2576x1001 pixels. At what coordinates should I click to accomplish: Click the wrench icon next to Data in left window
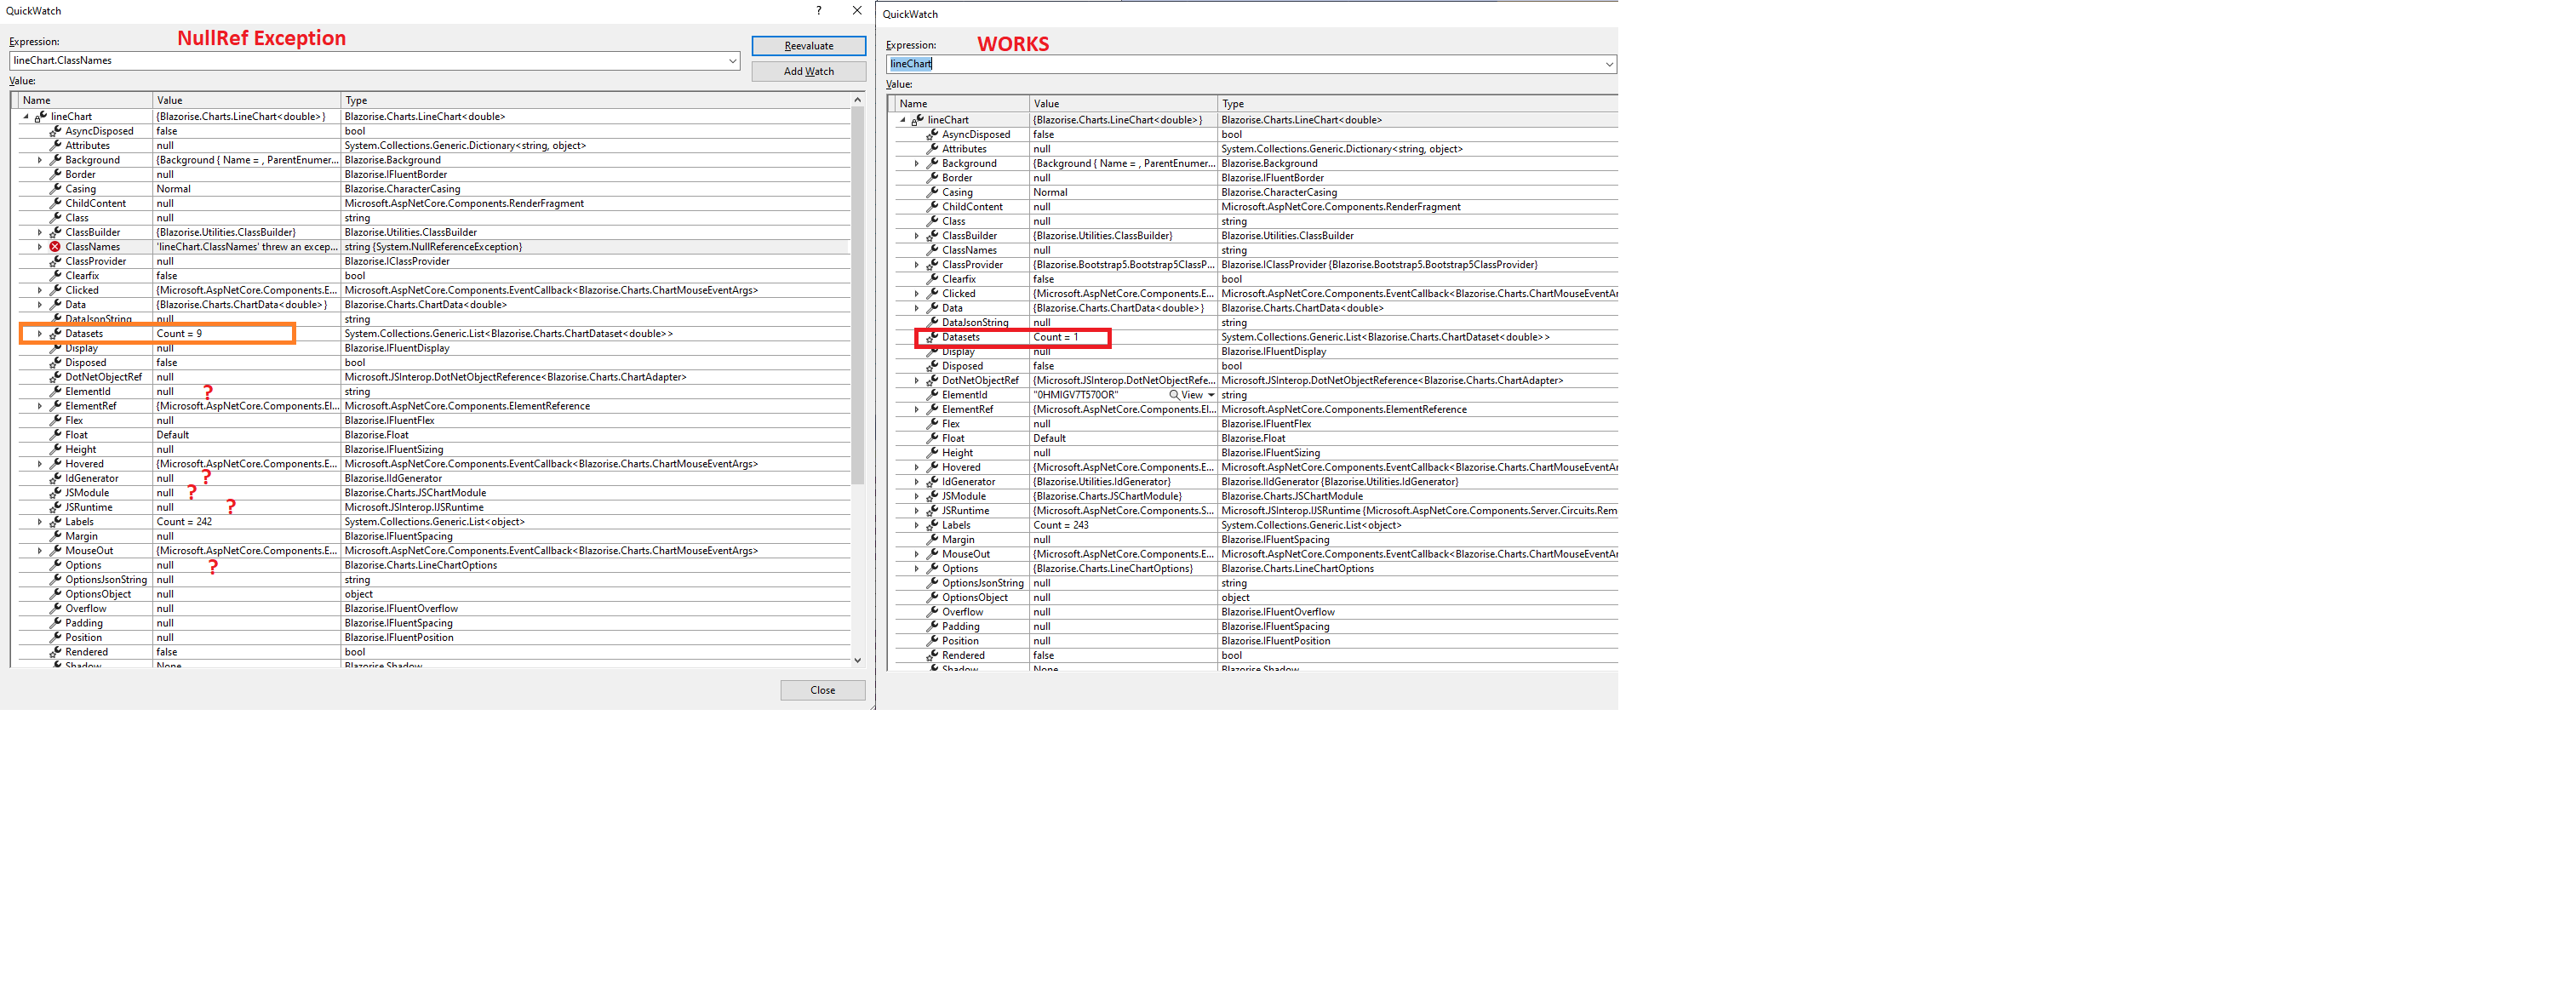(x=55, y=305)
